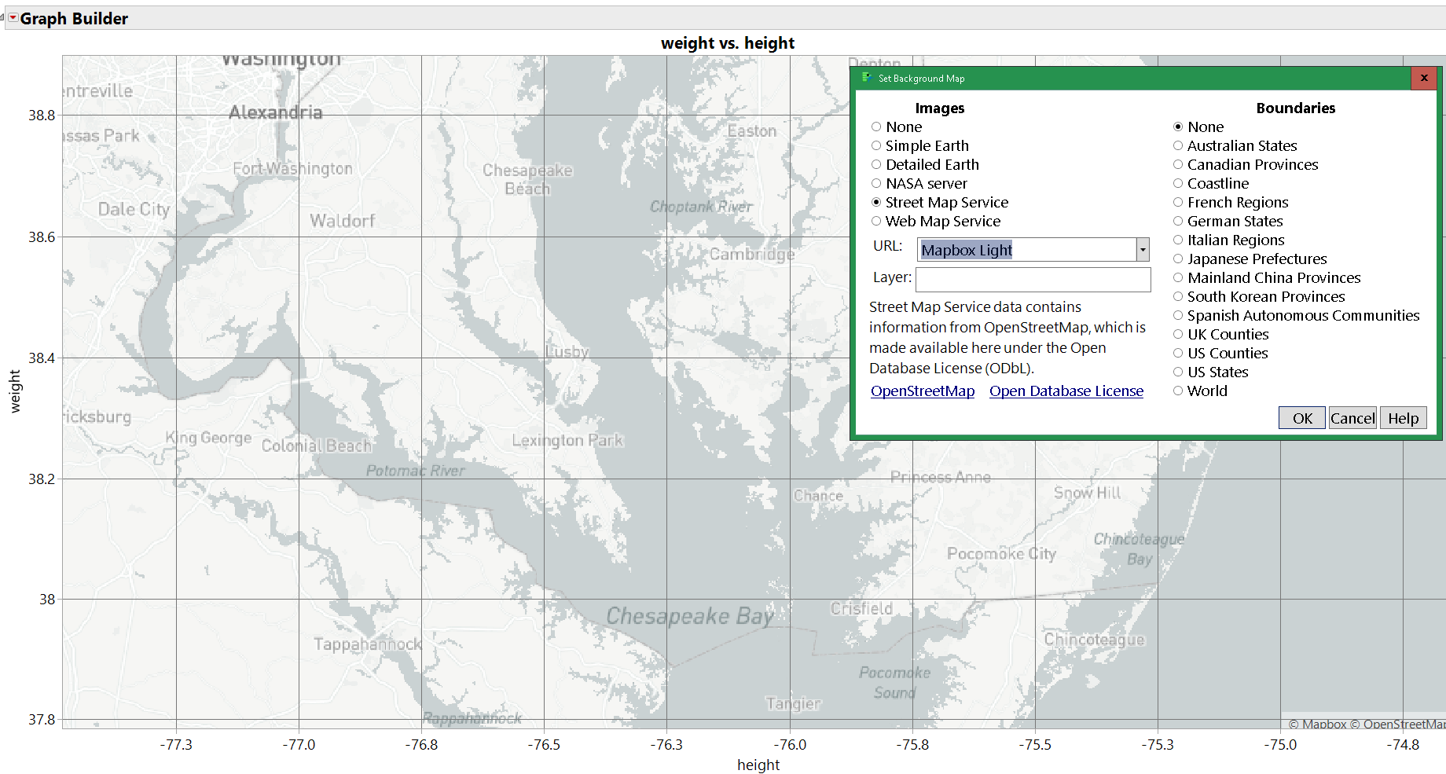
Task: Select UK Counties boundary
Action: 1178,334
